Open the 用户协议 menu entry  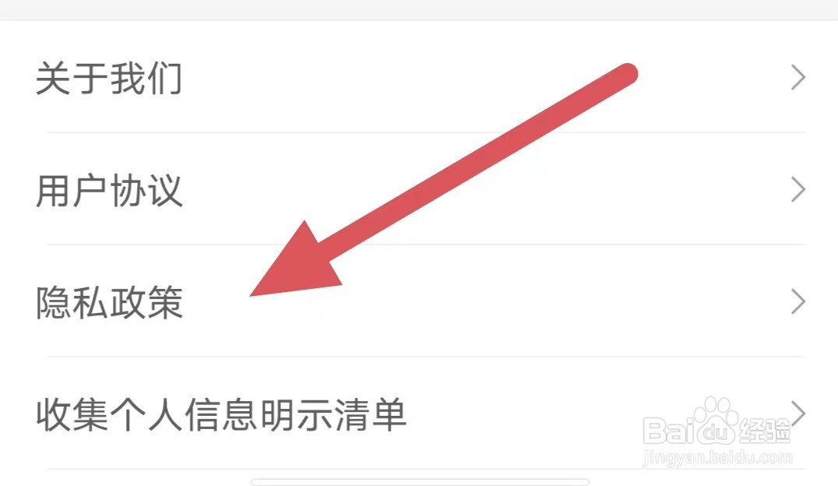pyautogui.click(x=419, y=190)
